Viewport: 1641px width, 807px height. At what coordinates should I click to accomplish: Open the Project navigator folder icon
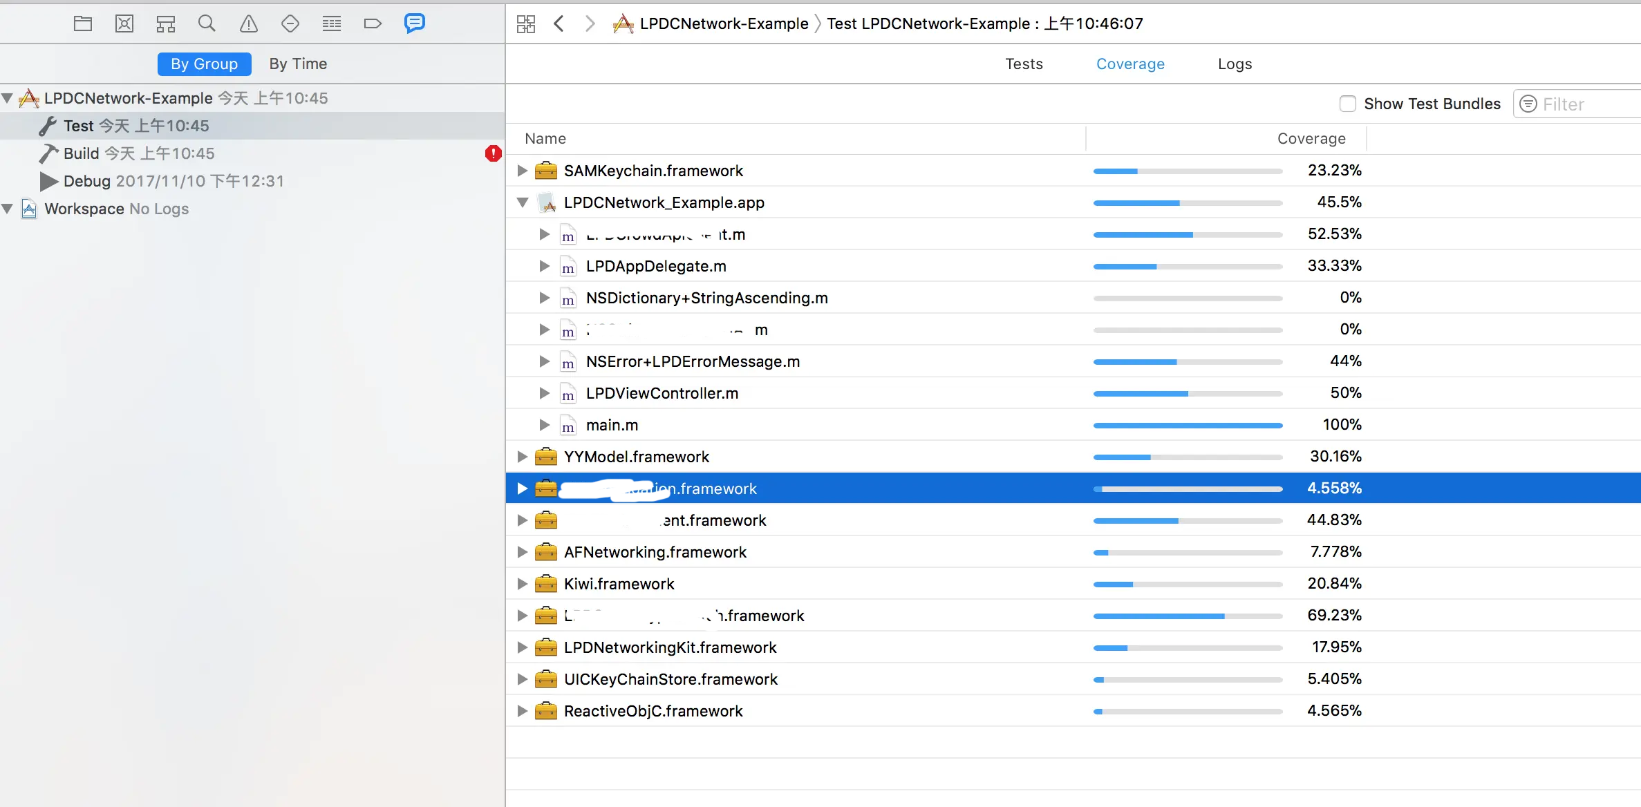click(x=83, y=24)
